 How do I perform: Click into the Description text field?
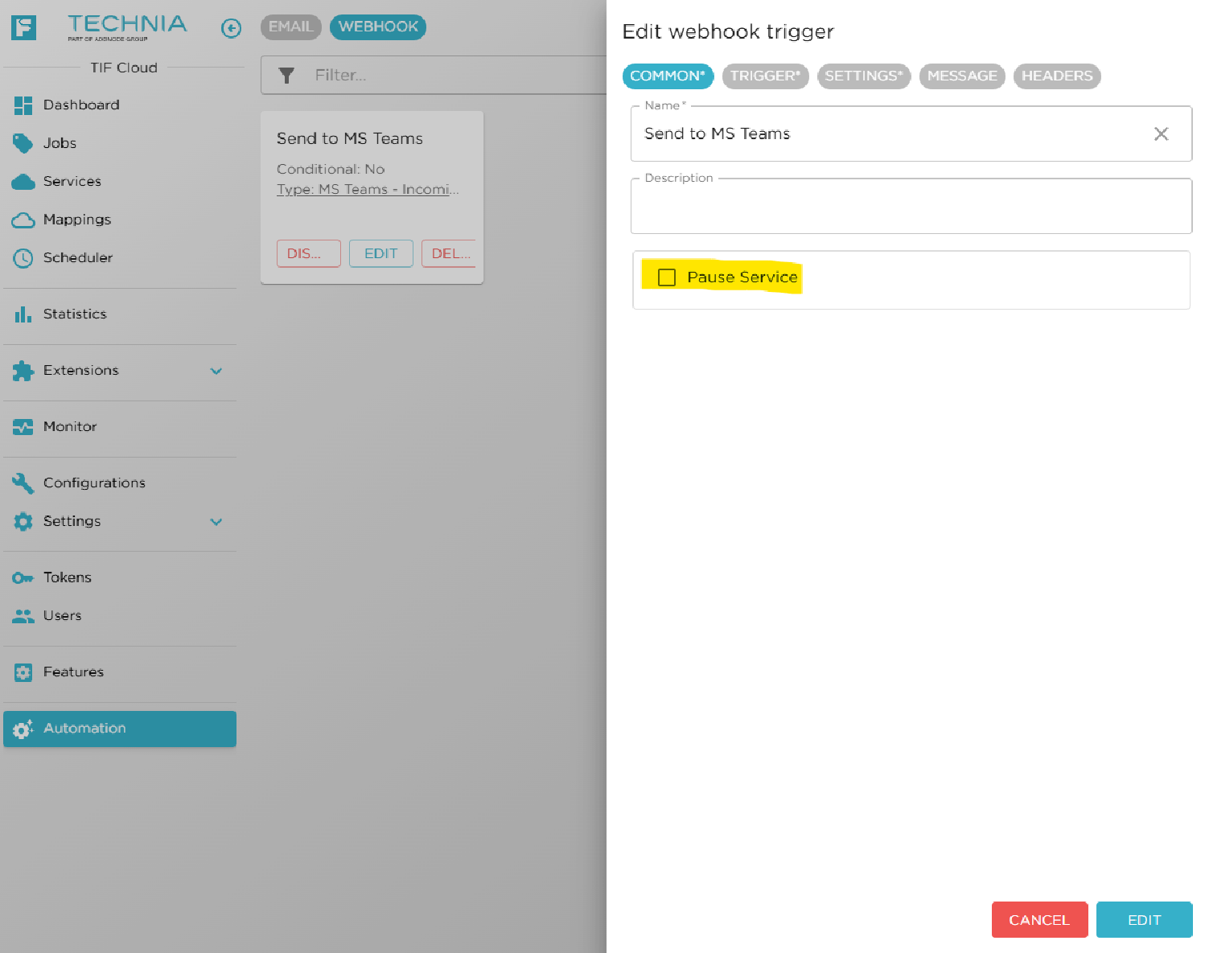click(911, 208)
